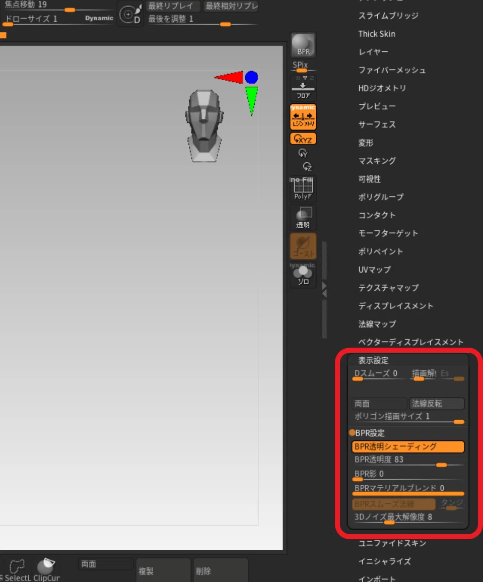Open イニシャライズ submenu
Screen dimensions: 483x582
pyautogui.click(x=384, y=561)
